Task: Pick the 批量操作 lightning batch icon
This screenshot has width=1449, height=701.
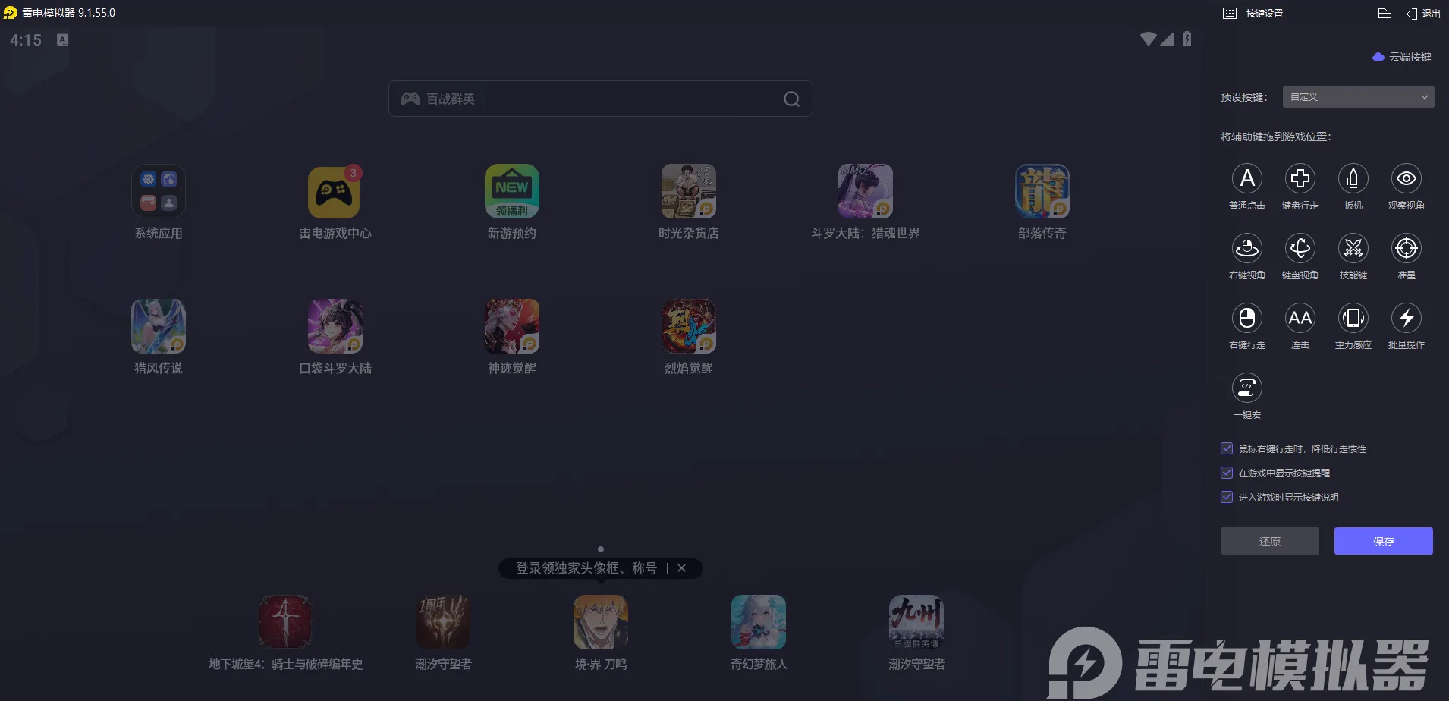Action: (x=1407, y=318)
